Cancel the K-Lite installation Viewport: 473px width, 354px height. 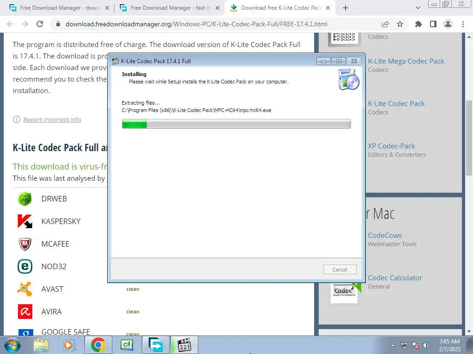(340, 270)
